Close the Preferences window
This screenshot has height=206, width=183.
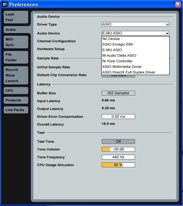pyautogui.click(x=178, y=4)
